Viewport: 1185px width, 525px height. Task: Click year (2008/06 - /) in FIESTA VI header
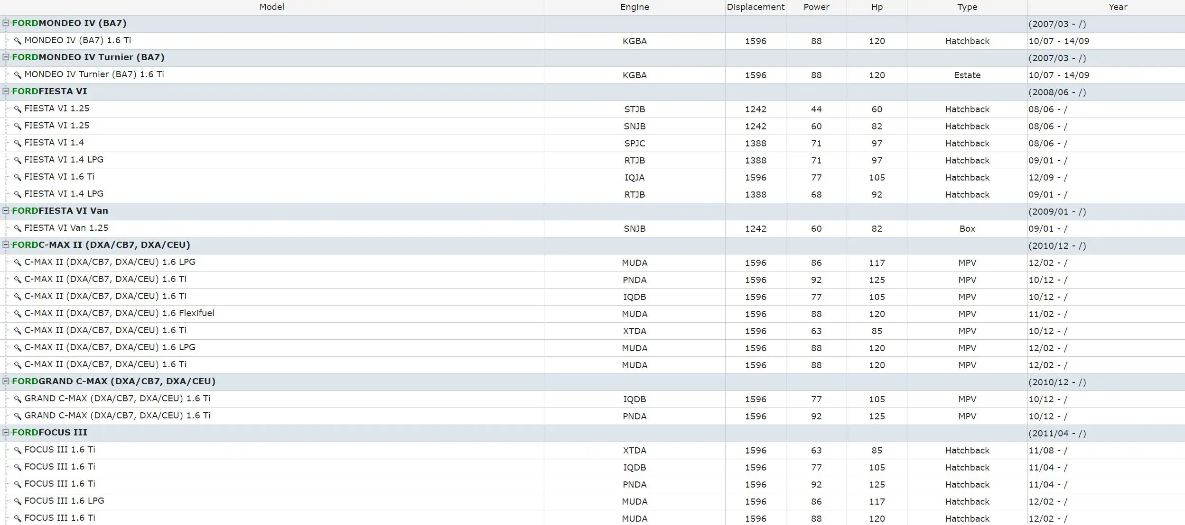pyautogui.click(x=1057, y=92)
